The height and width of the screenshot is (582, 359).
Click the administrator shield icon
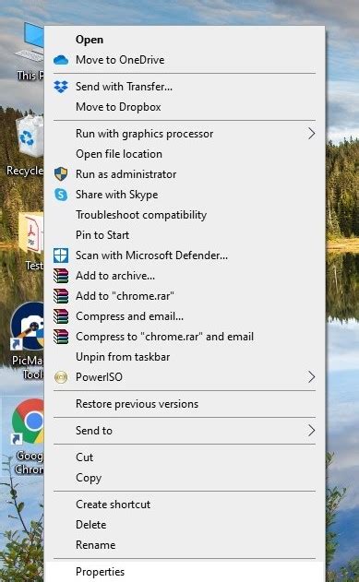pos(61,174)
